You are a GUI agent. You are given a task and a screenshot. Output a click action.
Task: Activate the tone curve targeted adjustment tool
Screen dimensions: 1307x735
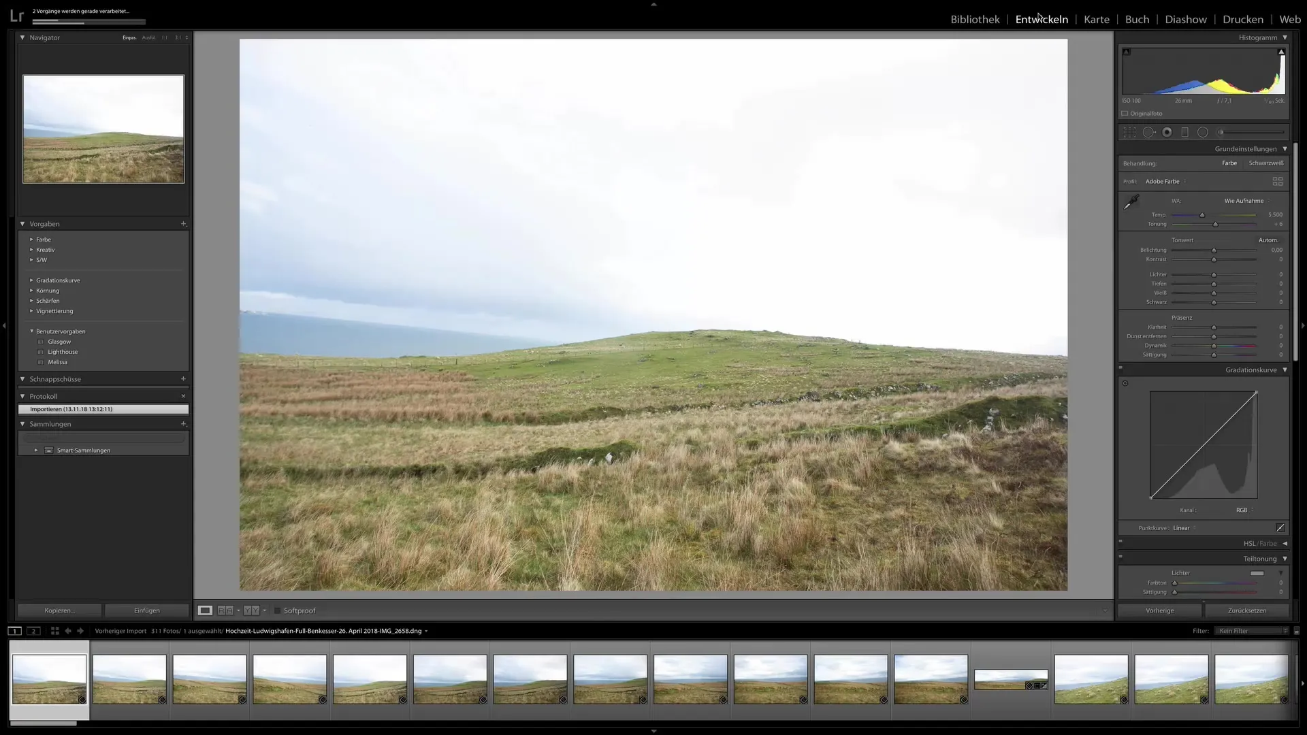pos(1125,383)
